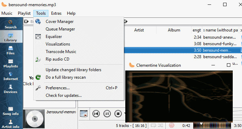242x129 pixels.
Task: Select Transcode Music option
Action: point(79,52)
